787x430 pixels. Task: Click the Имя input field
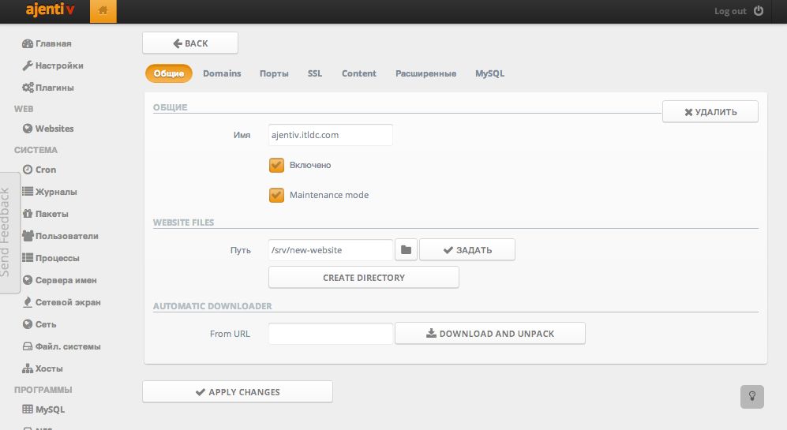pyautogui.click(x=330, y=135)
